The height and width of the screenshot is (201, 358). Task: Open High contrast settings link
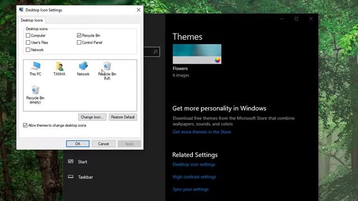coord(194,176)
